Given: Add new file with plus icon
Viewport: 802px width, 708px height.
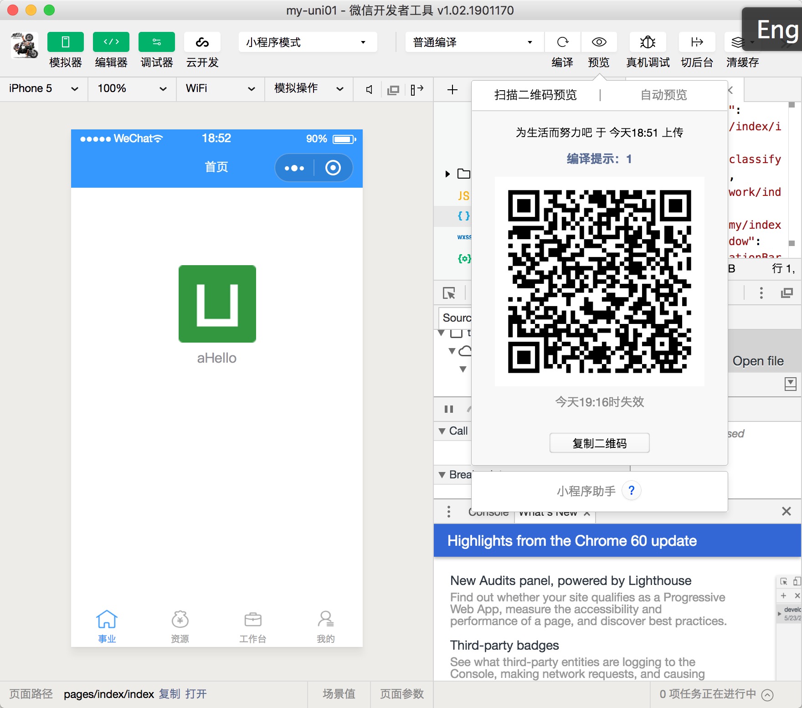Looking at the screenshot, I should point(452,90).
